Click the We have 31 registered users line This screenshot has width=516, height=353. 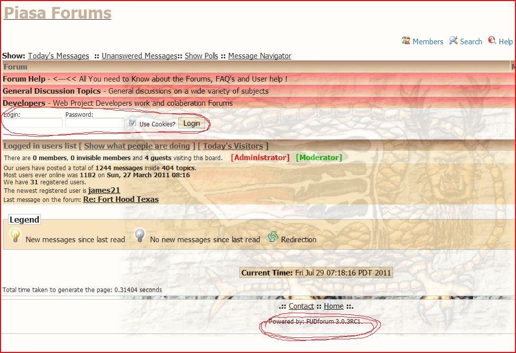[x=45, y=182]
